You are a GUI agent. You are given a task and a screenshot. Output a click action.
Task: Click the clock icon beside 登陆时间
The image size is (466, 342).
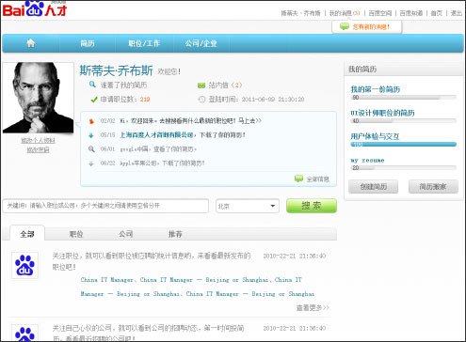201,100
